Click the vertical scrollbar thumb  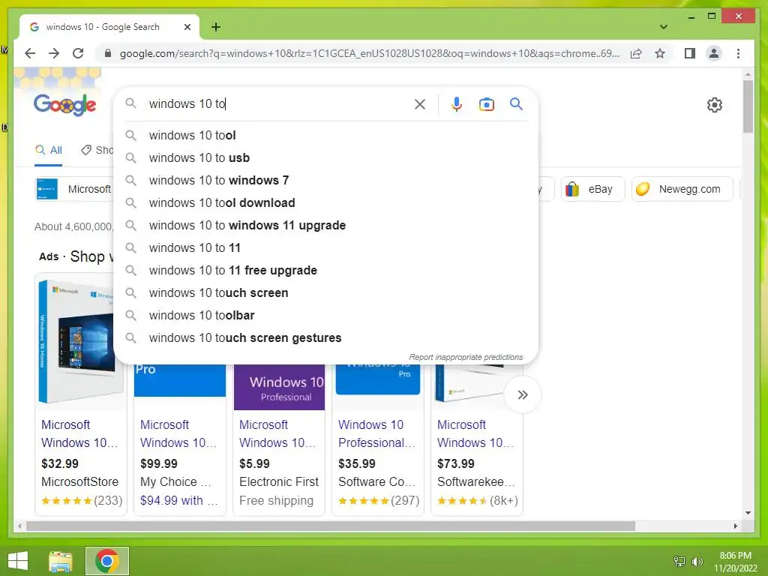click(748, 106)
